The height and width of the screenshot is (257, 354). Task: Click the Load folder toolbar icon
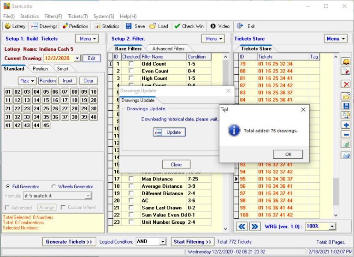click(153, 26)
